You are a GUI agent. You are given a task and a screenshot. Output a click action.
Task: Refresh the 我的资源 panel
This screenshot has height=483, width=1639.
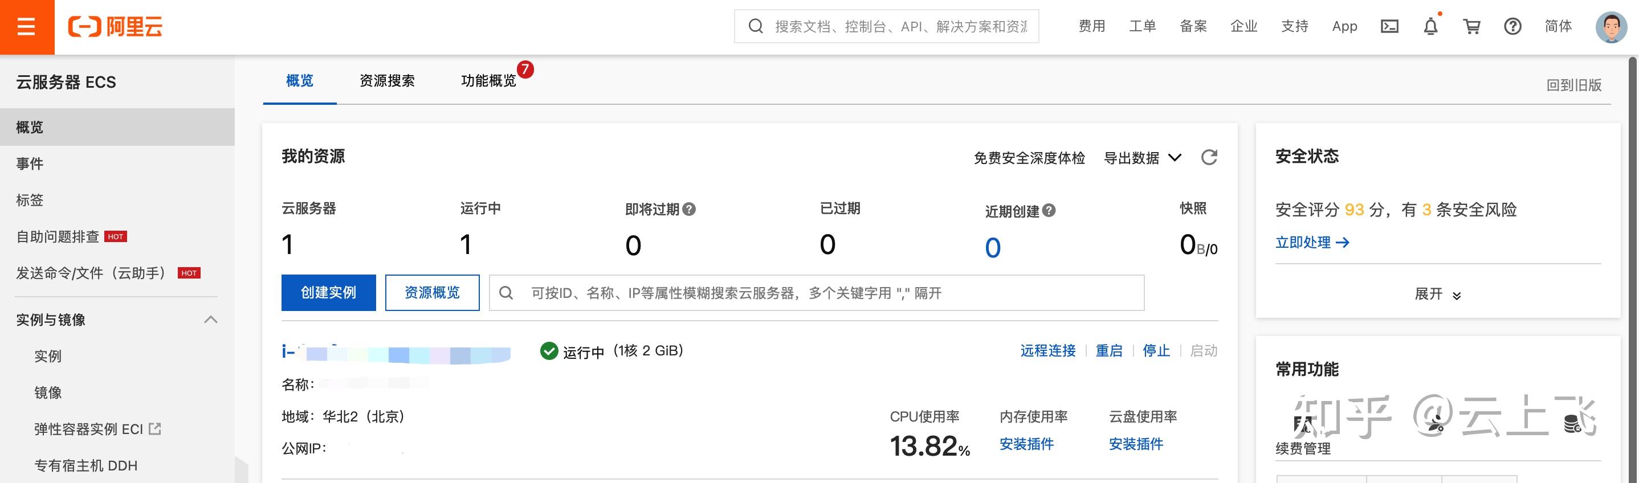coord(1209,158)
